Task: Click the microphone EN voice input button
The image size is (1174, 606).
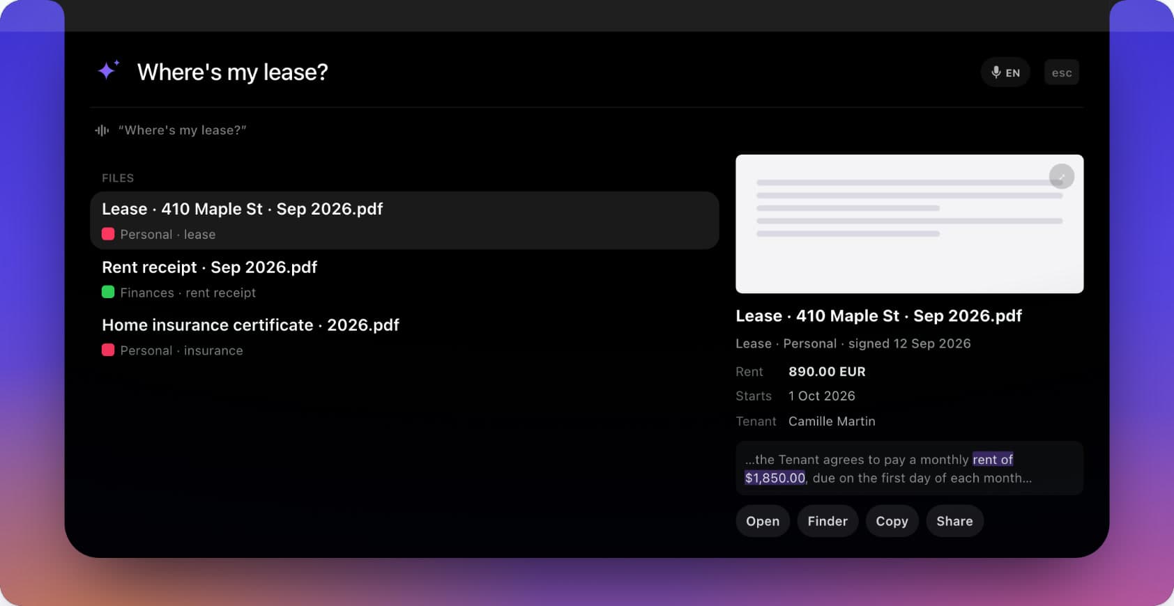Action: [1005, 72]
